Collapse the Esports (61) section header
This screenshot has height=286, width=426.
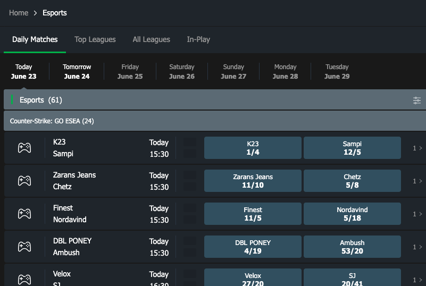pyautogui.click(x=215, y=100)
